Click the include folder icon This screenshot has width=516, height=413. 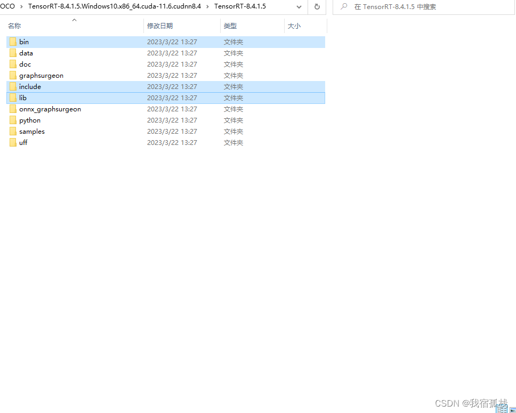13,86
